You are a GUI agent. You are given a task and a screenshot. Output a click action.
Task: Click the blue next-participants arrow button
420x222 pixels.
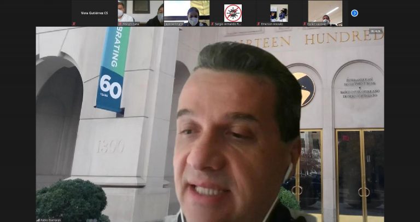point(354,13)
